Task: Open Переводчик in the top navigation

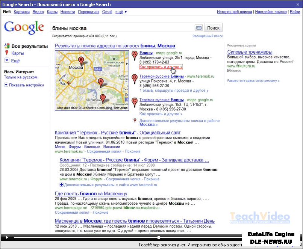Action: 89,12
